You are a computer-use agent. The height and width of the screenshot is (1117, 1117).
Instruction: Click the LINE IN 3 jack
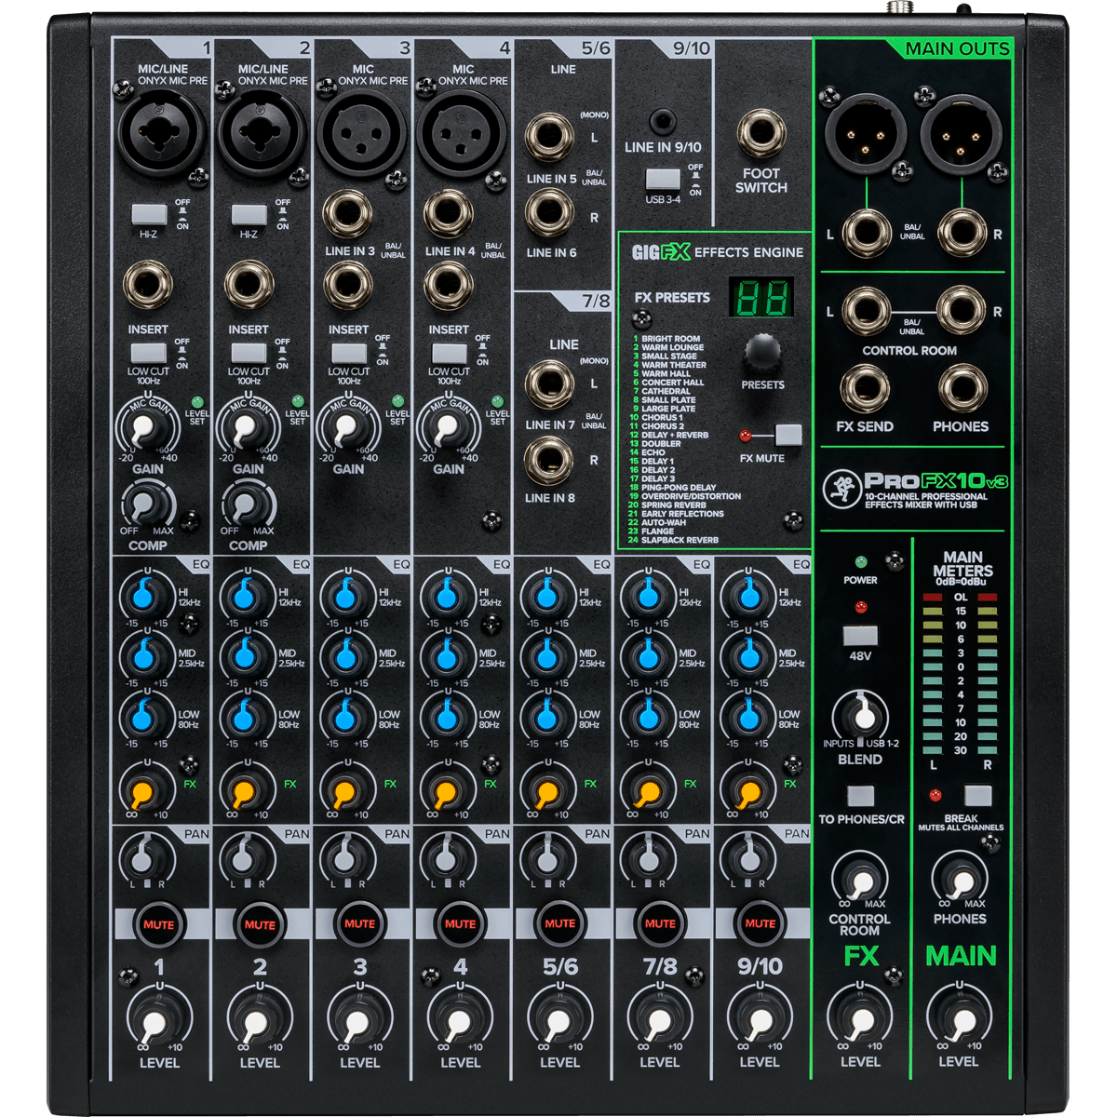348,214
